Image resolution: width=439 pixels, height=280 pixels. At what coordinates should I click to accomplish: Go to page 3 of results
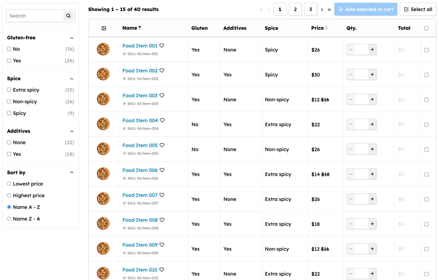311,10
